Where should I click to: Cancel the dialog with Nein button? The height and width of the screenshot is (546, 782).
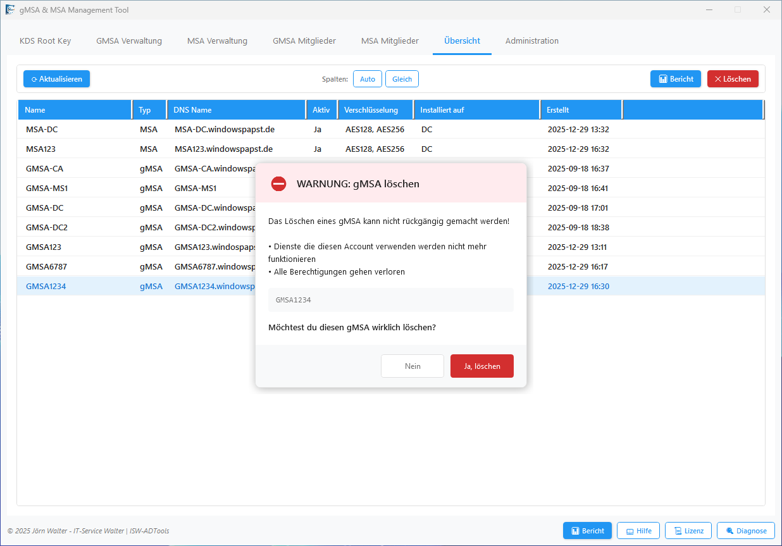pyautogui.click(x=412, y=366)
